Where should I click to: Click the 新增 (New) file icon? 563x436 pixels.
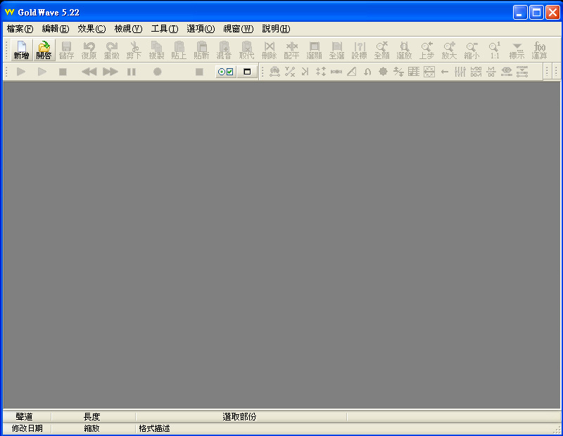click(21, 50)
